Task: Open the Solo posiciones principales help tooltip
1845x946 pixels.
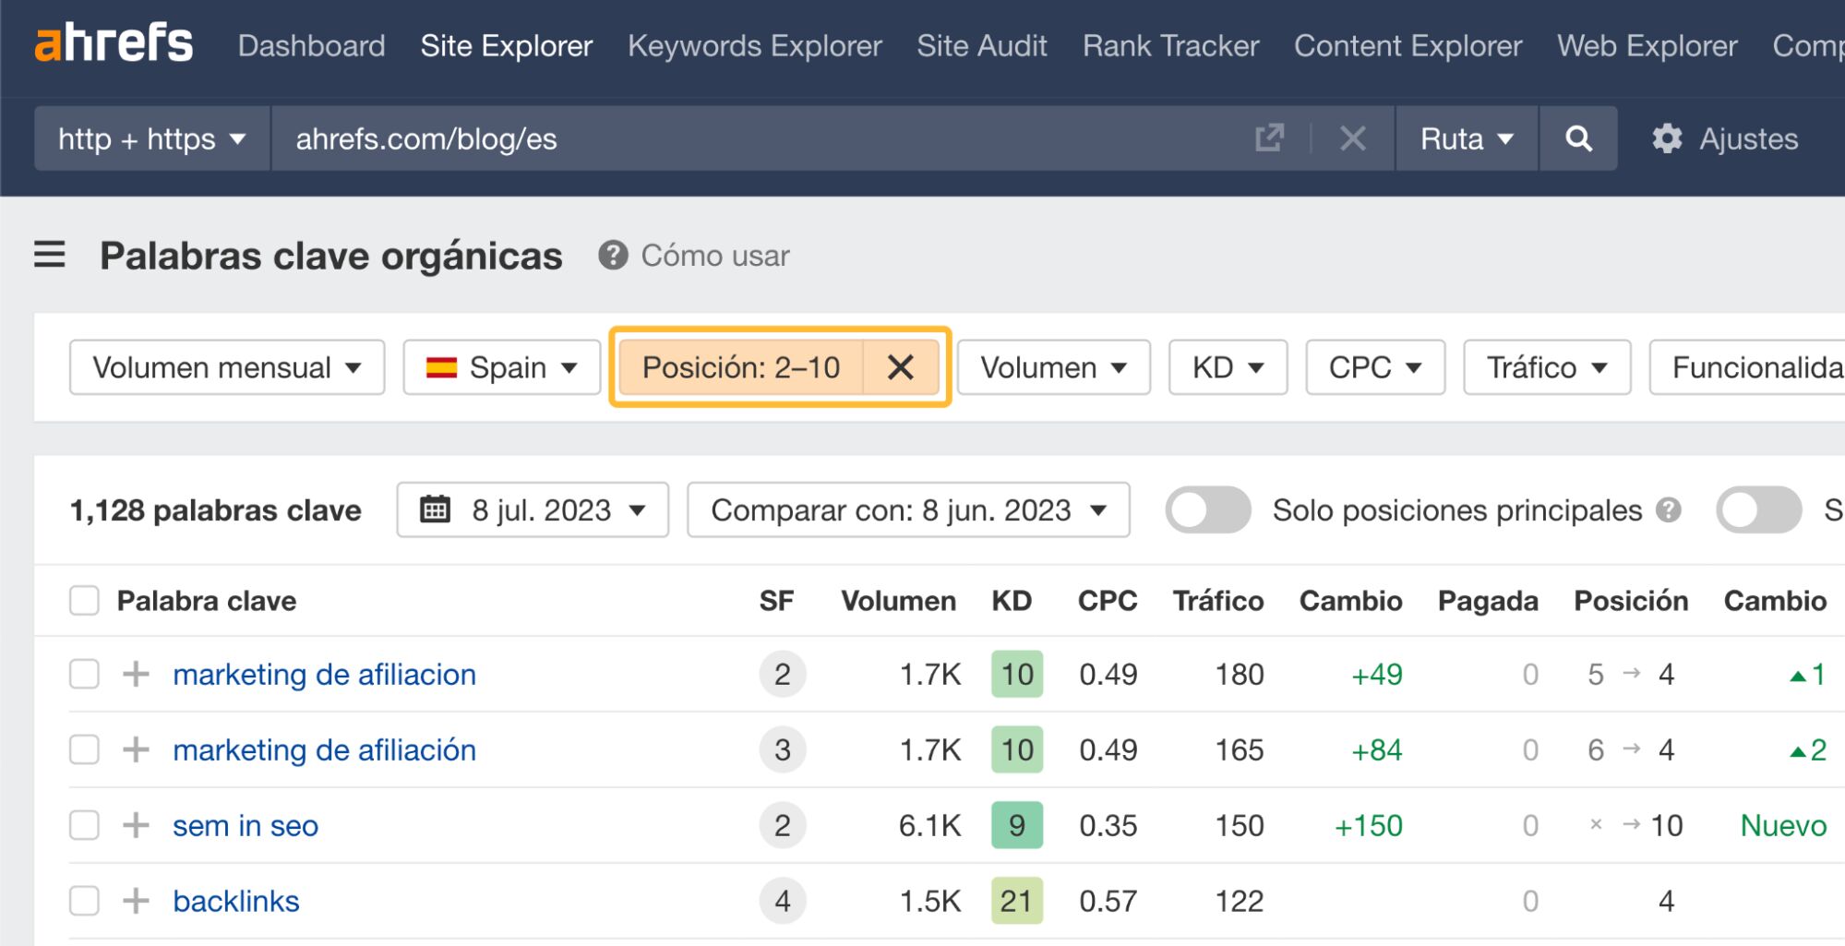Action: [x=1668, y=509]
